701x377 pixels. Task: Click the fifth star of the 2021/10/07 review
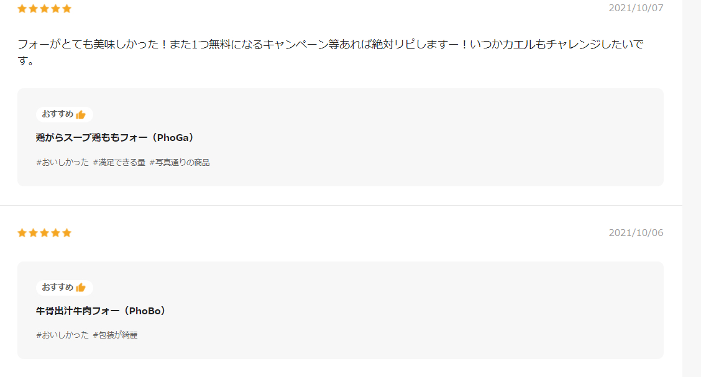66,9
